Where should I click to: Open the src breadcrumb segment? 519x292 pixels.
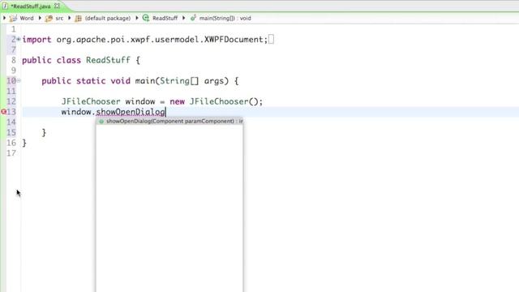(x=59, y=18)
